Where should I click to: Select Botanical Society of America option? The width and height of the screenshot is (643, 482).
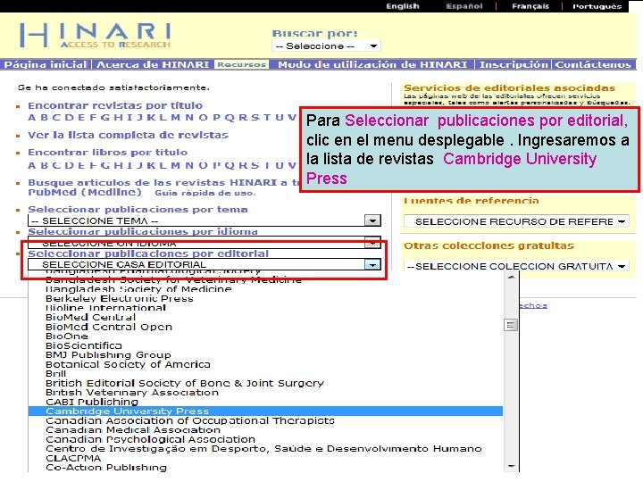(x=128, y=364)
